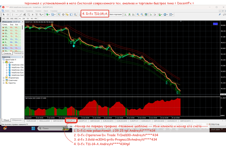This screenshot has width=226, height=149.
Task: Toggle the Авто-торговля button
Action: click(x=116, y=14)
